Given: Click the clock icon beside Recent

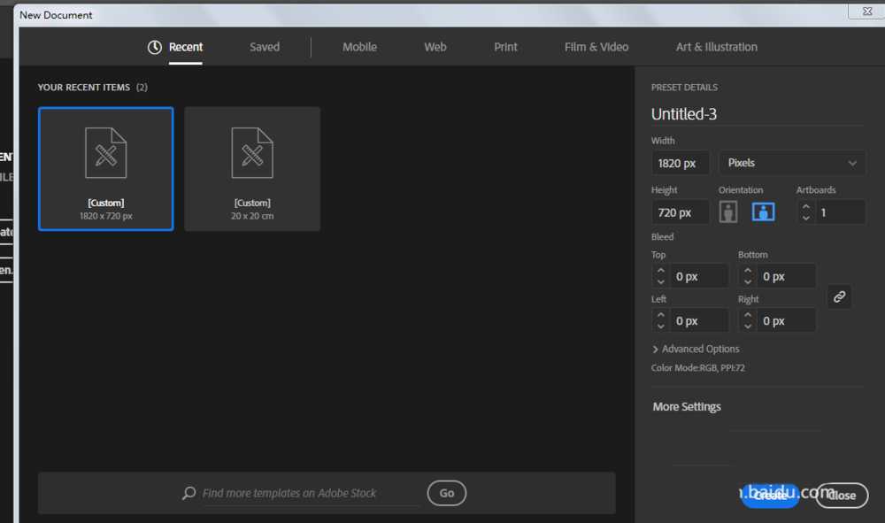Looking at the screenshot, I should tap(155, 48).
